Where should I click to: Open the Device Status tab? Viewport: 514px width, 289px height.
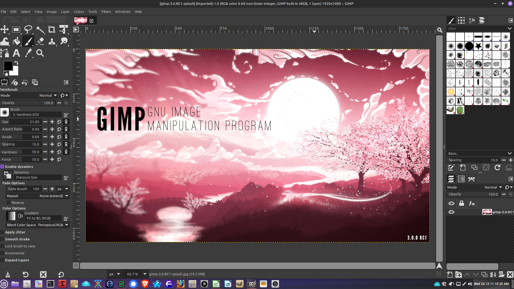pos(15,82)
